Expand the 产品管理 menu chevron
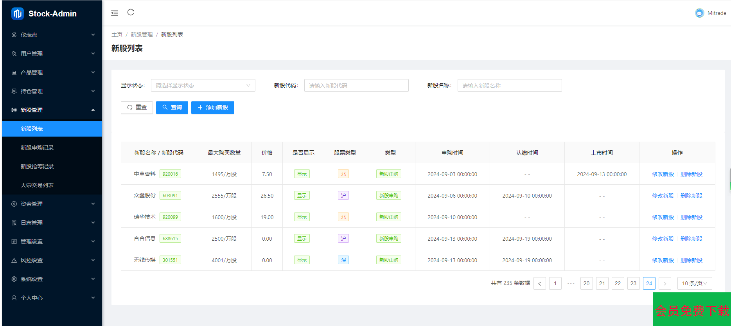The height and width of the screenshot is (326, 731). pos(93,72)
